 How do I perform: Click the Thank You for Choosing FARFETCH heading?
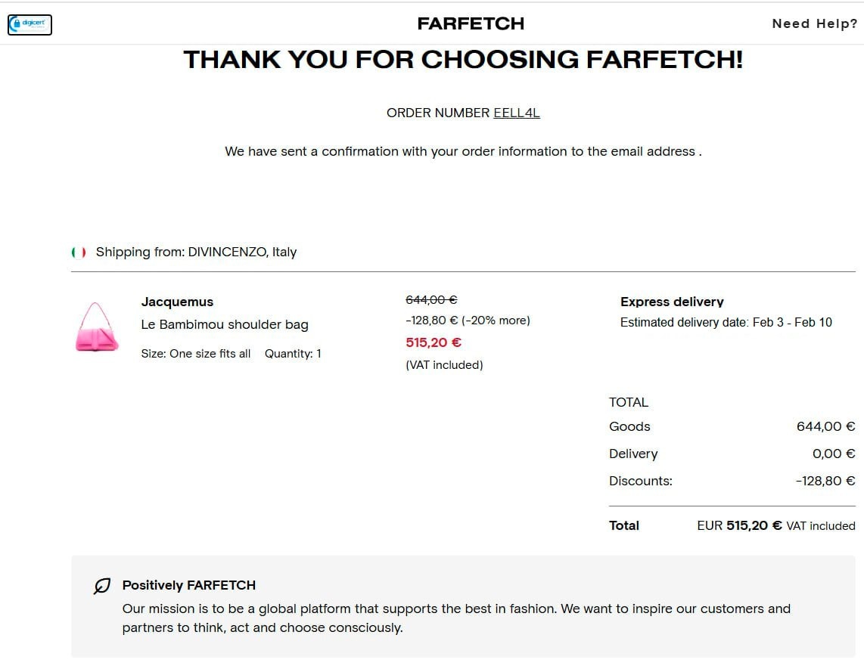pos(463,60)
